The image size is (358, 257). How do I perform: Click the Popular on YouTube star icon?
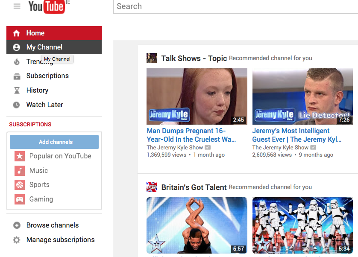(x=20, y=156)
